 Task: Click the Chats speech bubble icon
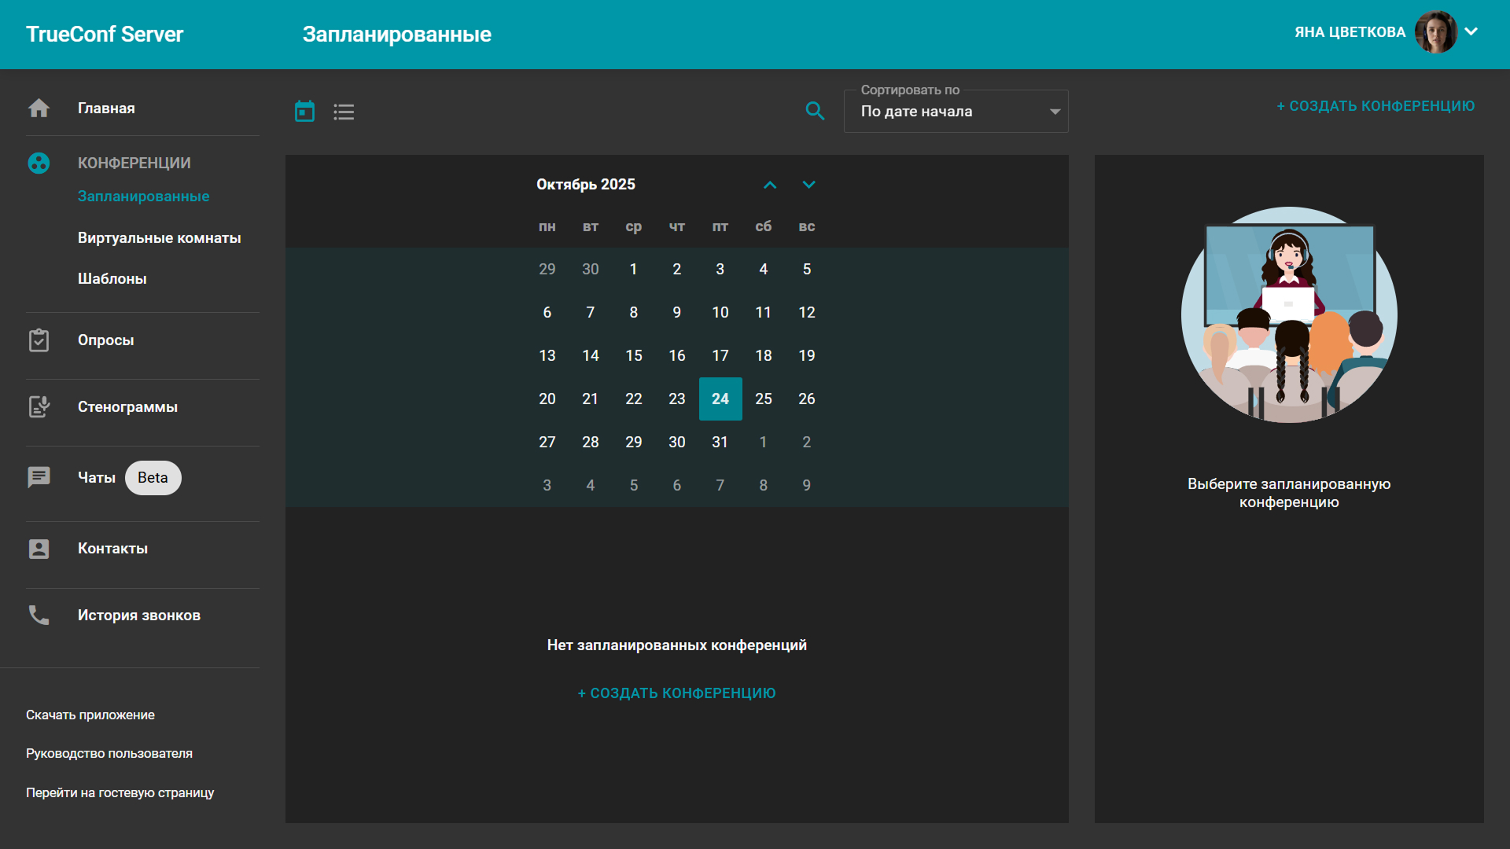(39, 477)
